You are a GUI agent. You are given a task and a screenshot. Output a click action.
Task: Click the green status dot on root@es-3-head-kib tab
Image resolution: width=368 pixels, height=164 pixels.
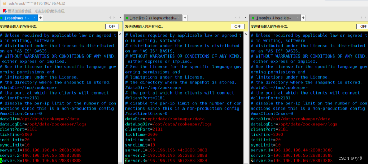coord(253,18)
